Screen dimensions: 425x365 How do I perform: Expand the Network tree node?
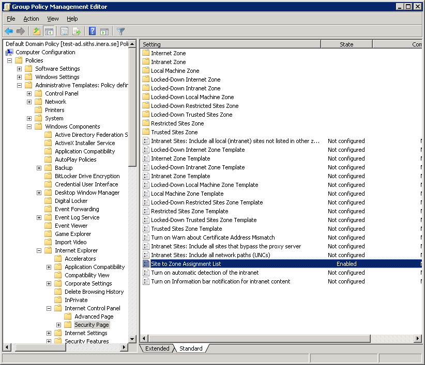pyautogui.click(x=29, y=102)
